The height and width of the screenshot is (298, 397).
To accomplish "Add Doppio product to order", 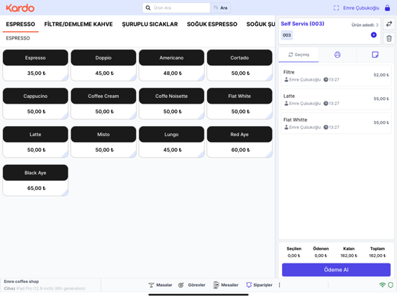I will click(104, 66).
